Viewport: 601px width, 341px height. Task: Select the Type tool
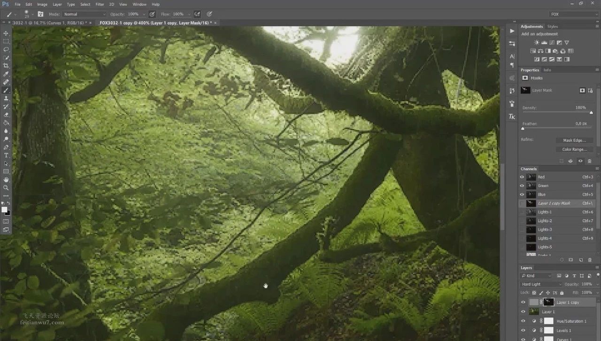[6, 155]
